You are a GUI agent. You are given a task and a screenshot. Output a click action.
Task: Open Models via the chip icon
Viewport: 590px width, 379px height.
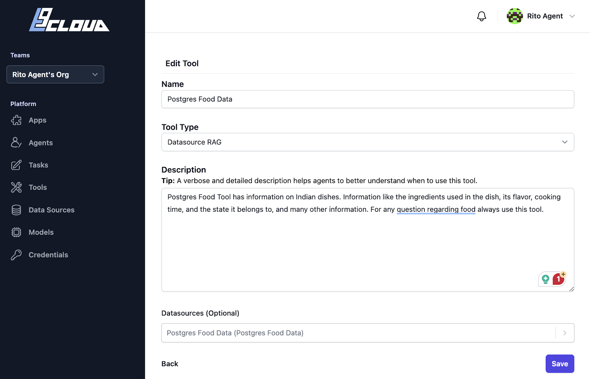(16, 232)
